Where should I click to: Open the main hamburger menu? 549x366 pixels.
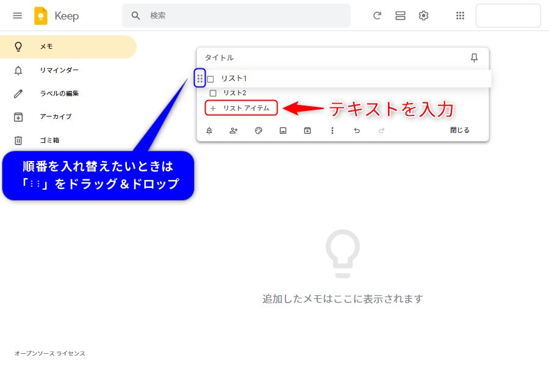tap(18, 15)
